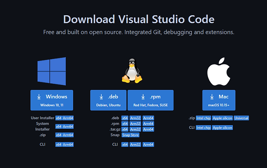Click the Windows logo icon
The height and width of the screenshot is (168, 267).
[x=52, y=71]
